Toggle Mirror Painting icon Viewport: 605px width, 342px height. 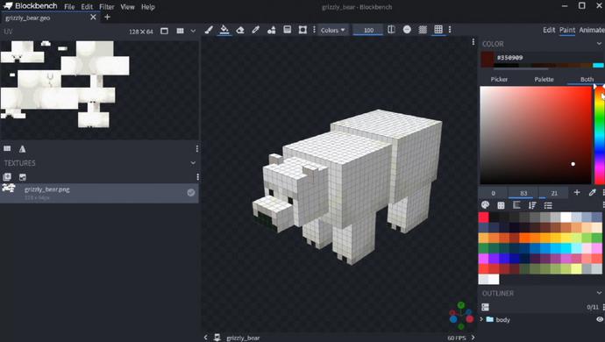click(x=391, y=30)
